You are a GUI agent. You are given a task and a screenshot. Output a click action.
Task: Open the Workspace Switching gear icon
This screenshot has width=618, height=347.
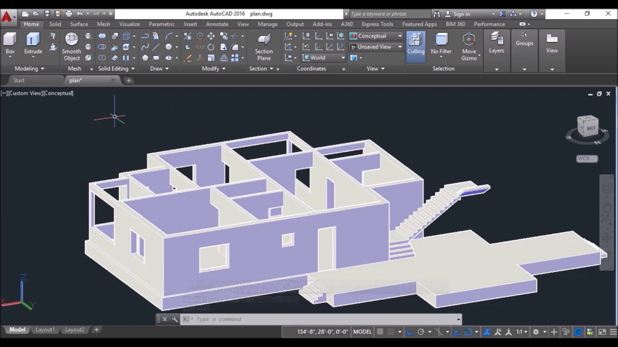tap(536, 332)
